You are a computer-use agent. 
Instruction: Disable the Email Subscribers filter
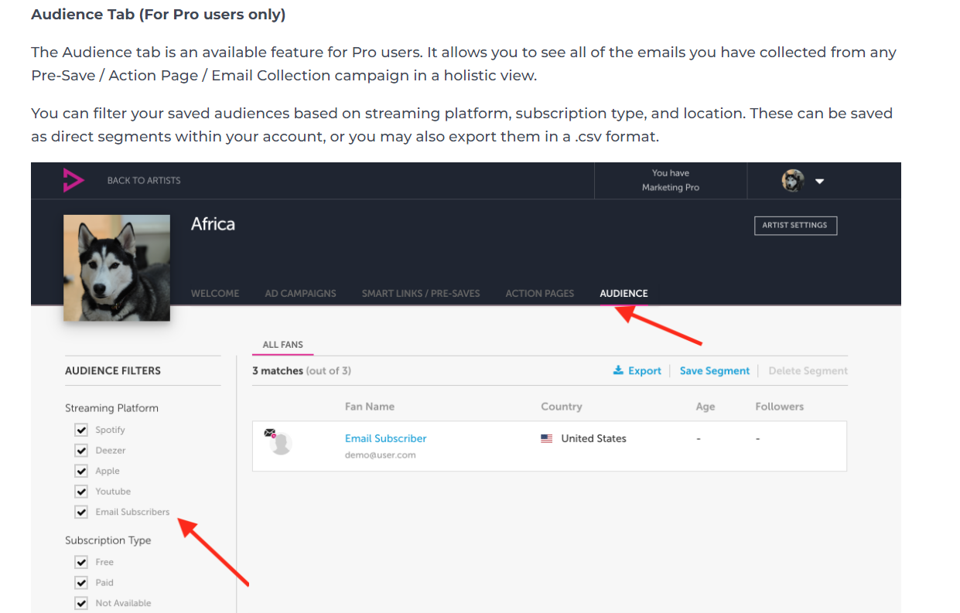coord(81,512)
